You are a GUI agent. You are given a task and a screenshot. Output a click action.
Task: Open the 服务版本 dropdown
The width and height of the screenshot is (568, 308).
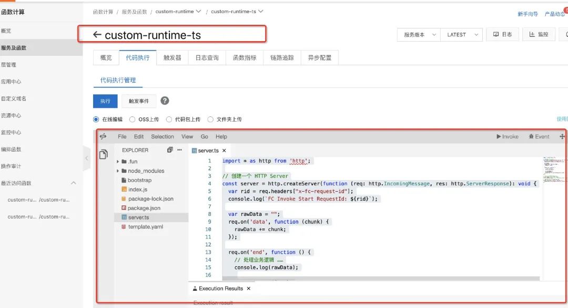tap(419, 35)
